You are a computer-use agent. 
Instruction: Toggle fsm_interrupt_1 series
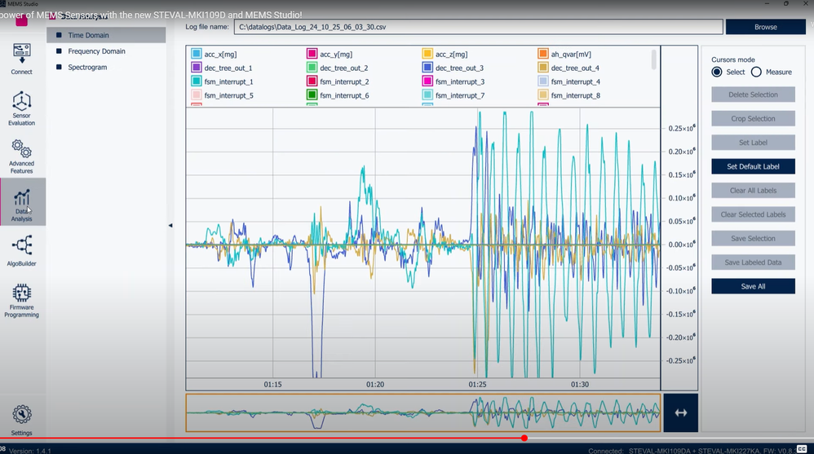tap(197, 81)
